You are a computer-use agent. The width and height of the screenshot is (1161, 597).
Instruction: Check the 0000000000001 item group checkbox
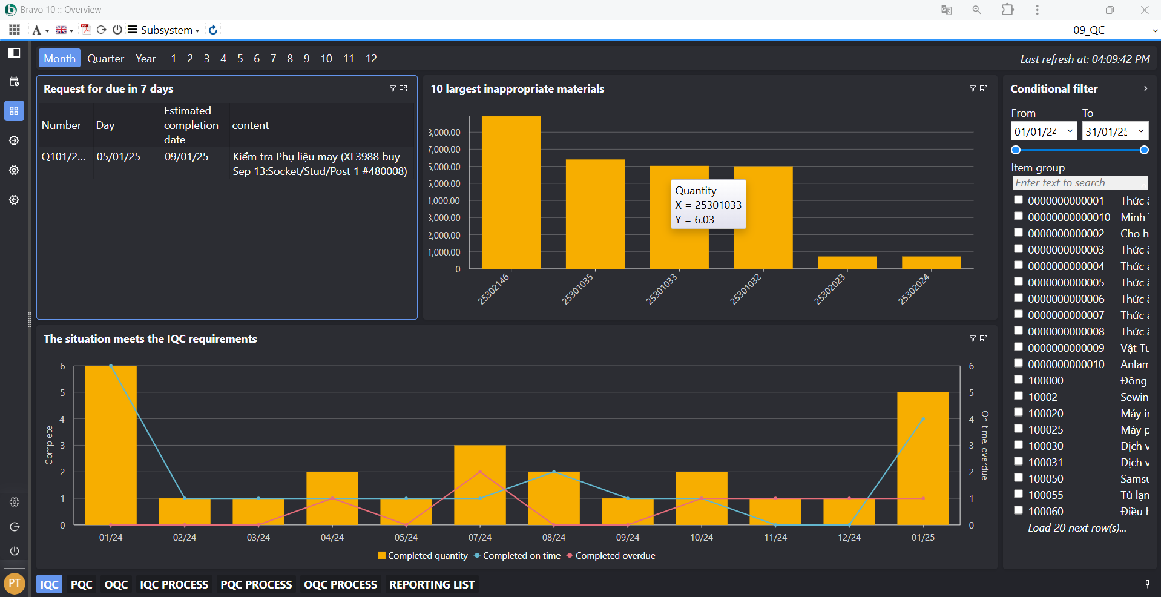1018,200
